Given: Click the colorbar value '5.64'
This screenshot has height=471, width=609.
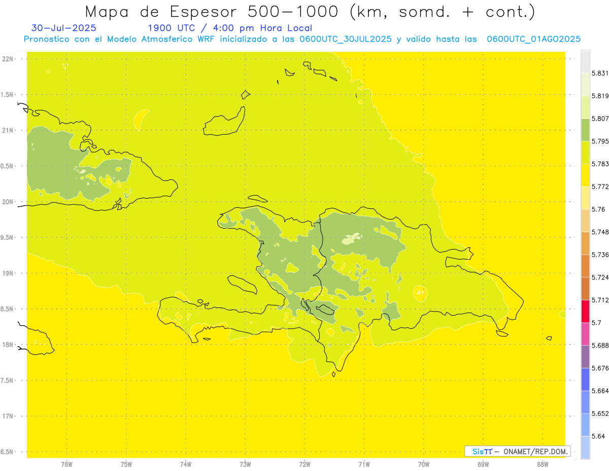Looking at the screenshot, I should pos(598,436).
